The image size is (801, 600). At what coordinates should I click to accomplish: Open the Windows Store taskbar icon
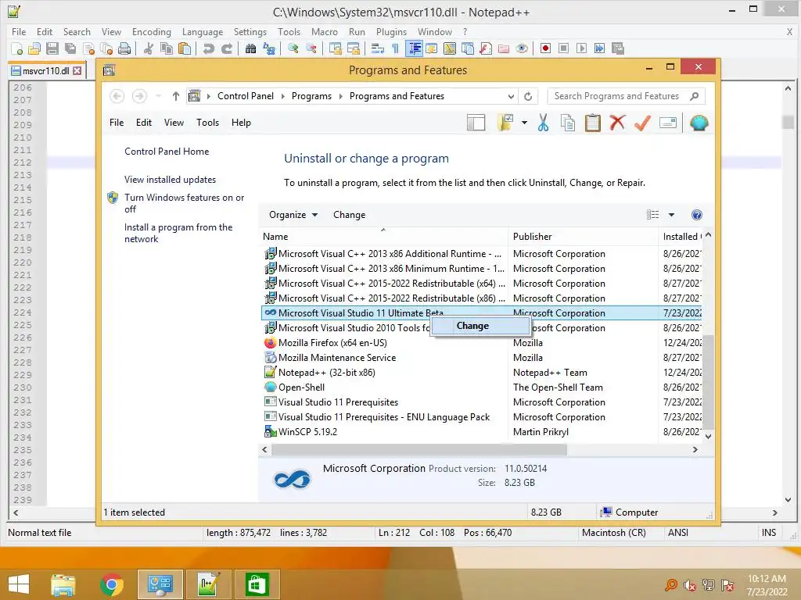pos(257,584)
